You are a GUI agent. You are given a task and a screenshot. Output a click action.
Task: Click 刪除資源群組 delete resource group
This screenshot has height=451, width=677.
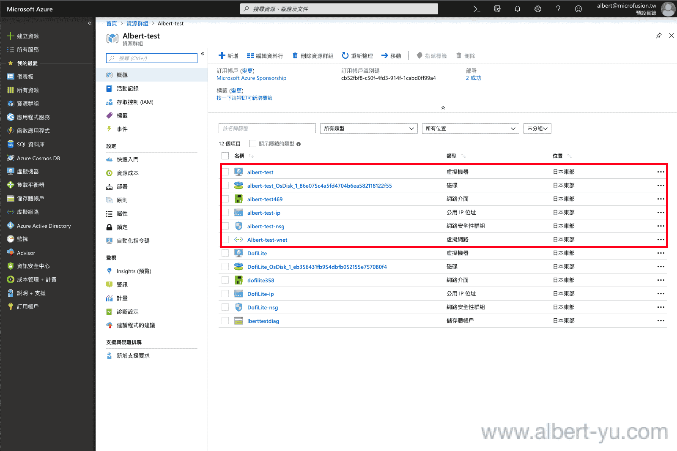(x=313, y=56)
